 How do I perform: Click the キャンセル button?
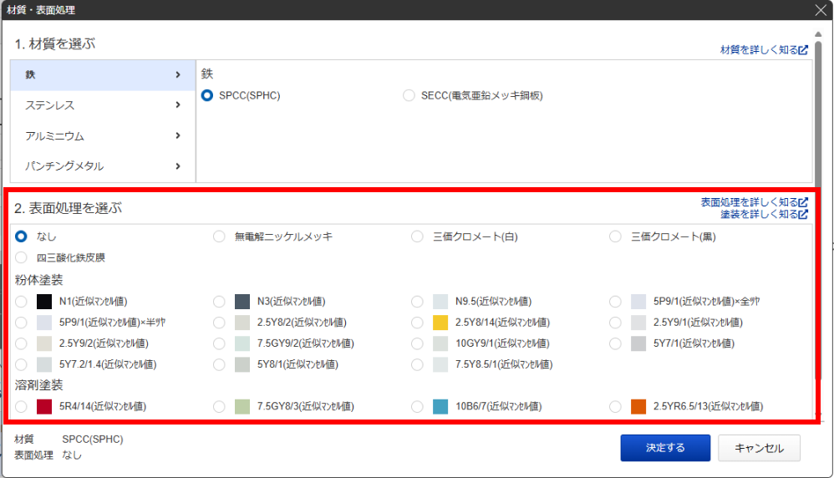click(759, 448)
